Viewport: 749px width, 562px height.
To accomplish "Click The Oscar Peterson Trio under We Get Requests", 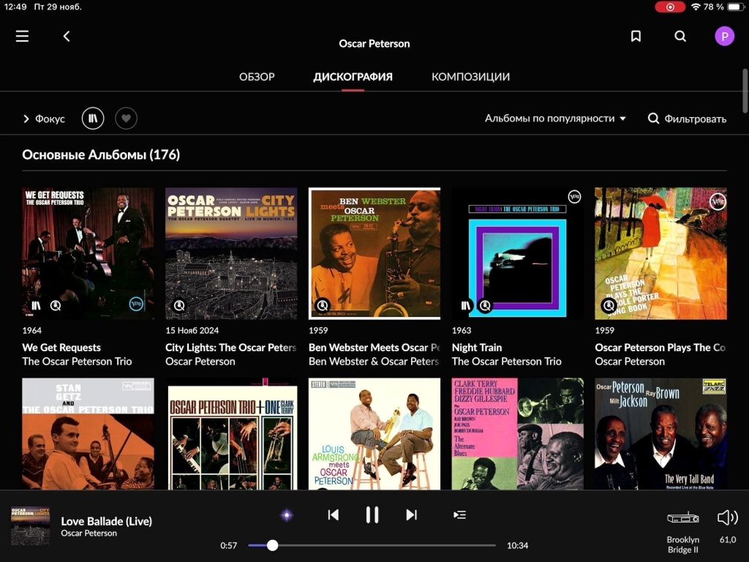I will (x=77, y=361).
